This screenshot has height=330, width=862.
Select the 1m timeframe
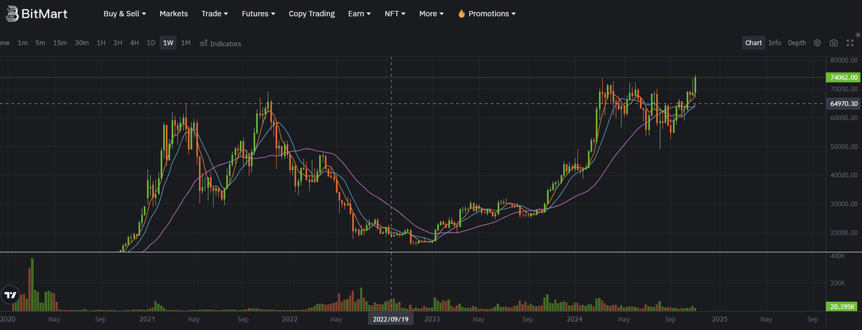tap(23, 43)
